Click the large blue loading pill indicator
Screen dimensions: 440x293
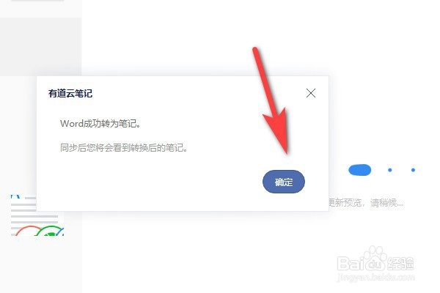(x=359, y=170)
